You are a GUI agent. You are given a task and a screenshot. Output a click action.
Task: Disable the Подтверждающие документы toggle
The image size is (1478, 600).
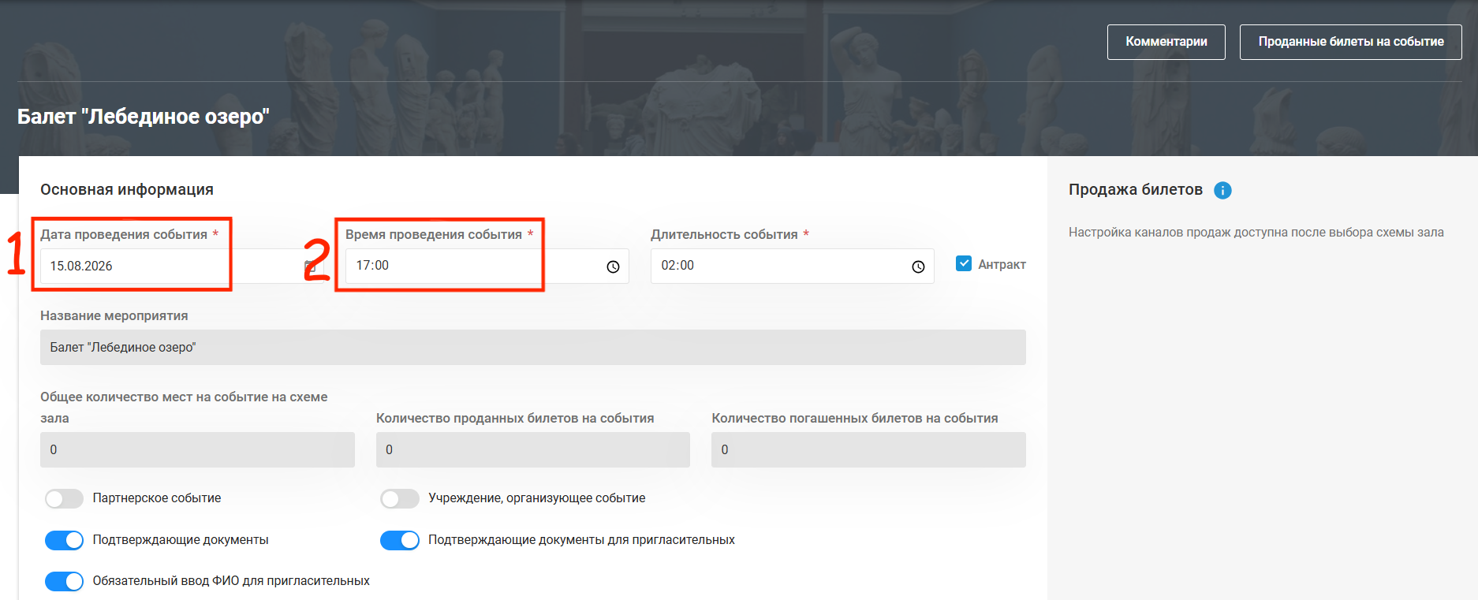tap(64, 540)
